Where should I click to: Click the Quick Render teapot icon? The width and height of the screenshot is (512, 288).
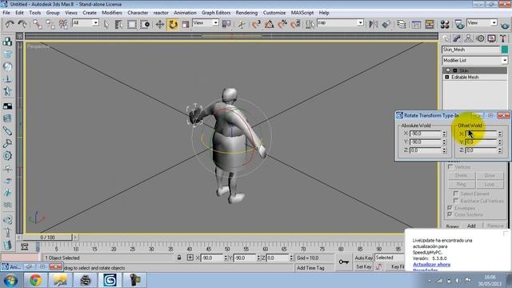coord(506,25)
